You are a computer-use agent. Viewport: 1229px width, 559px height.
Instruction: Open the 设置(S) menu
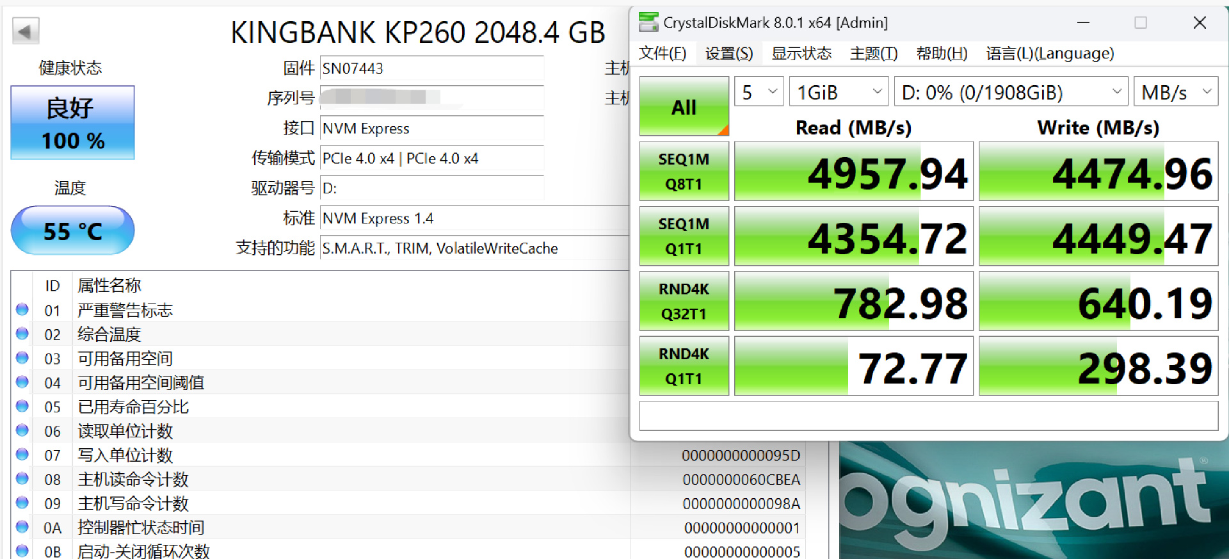pyautogui.click(x=728, y=53)
